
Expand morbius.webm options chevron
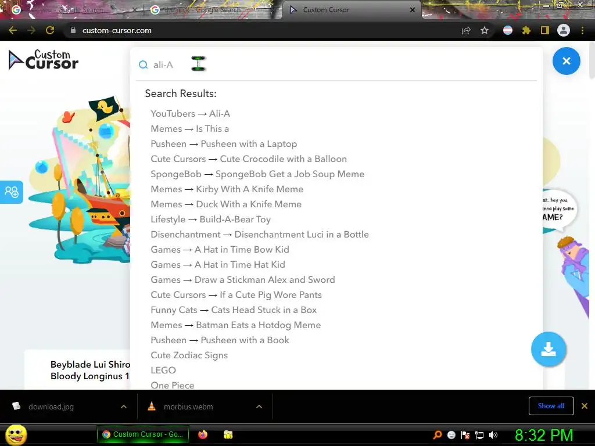[259, 407]
